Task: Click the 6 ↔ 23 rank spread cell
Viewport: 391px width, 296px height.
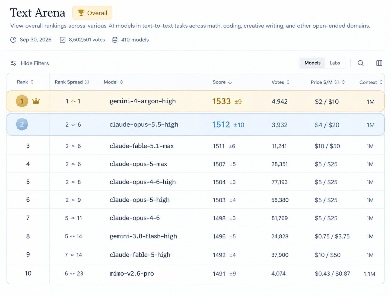Action: click(x=74, y=274)
